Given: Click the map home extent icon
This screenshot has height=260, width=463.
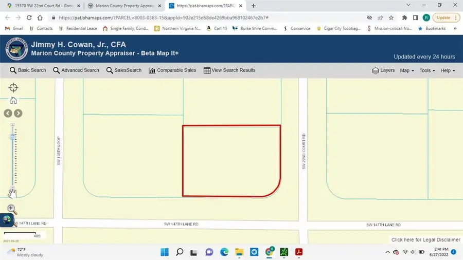Looking at the screenshot, I should (x=13, y=100).
